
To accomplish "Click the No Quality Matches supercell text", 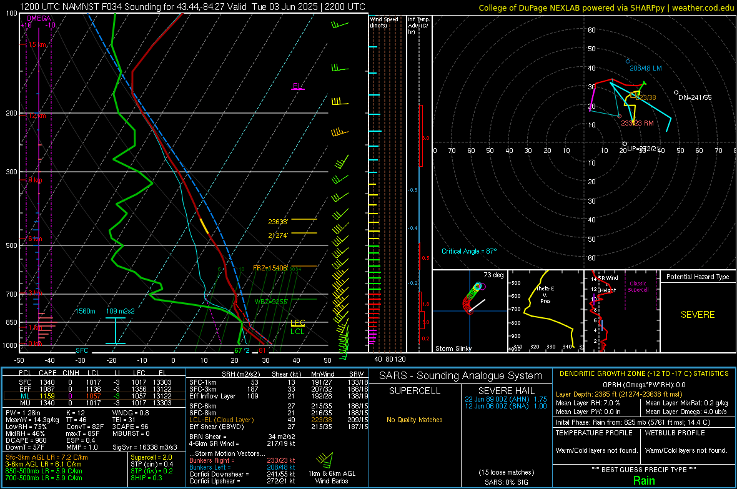I will (415, 420).
